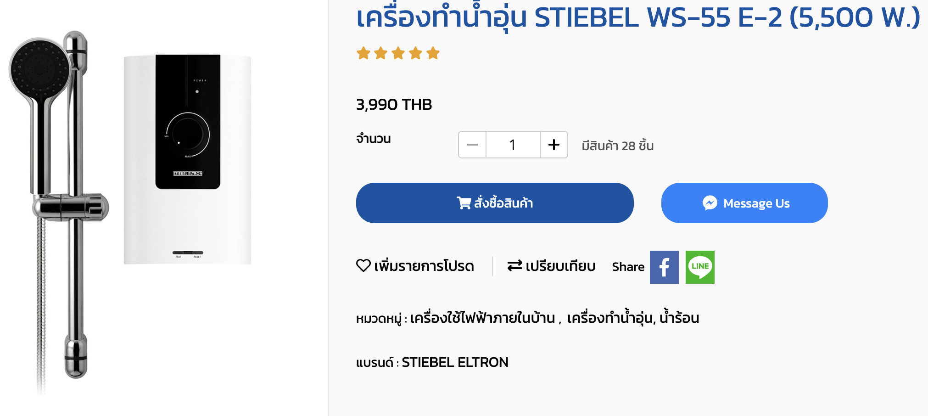928x416 pixels.
Task: Click the five-star rating
Action: click(398, 53)
